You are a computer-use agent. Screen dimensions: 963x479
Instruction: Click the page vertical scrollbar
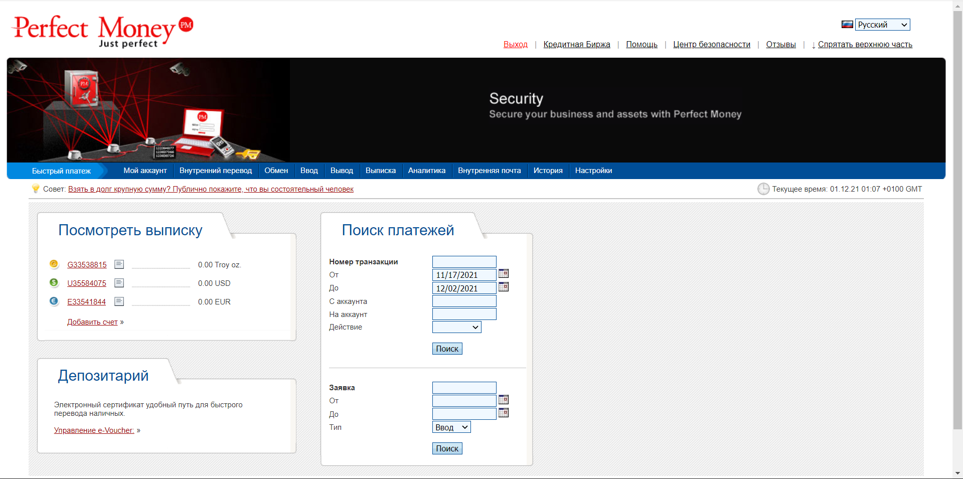click(957, 221)
